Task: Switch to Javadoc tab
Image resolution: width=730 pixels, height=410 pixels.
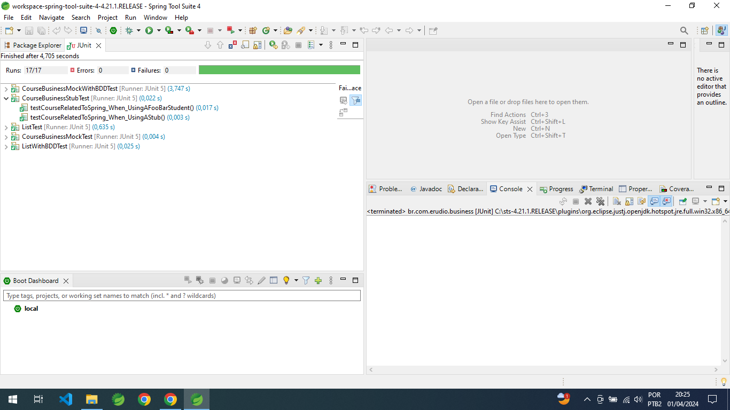Action: (426, 189)
